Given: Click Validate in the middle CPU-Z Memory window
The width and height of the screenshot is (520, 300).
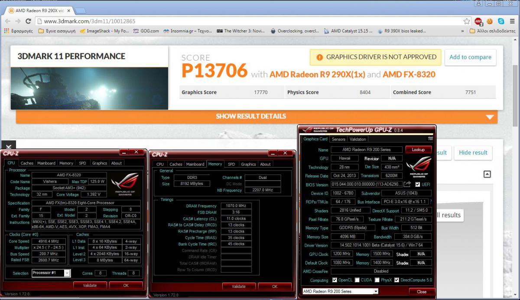Looking at the screenshot, I should (x=239, y=286).
